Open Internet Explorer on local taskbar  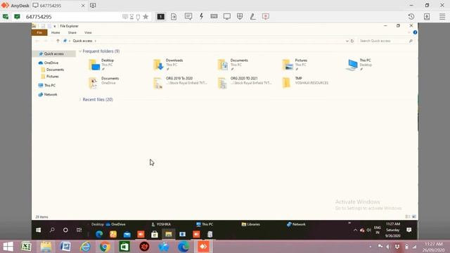click(x=85, y=247)
